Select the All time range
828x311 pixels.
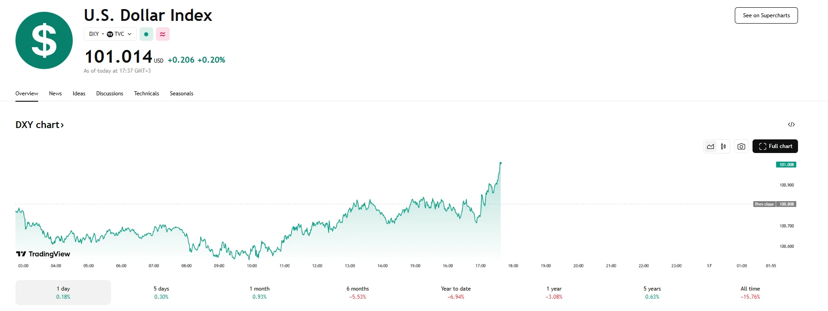750,292
